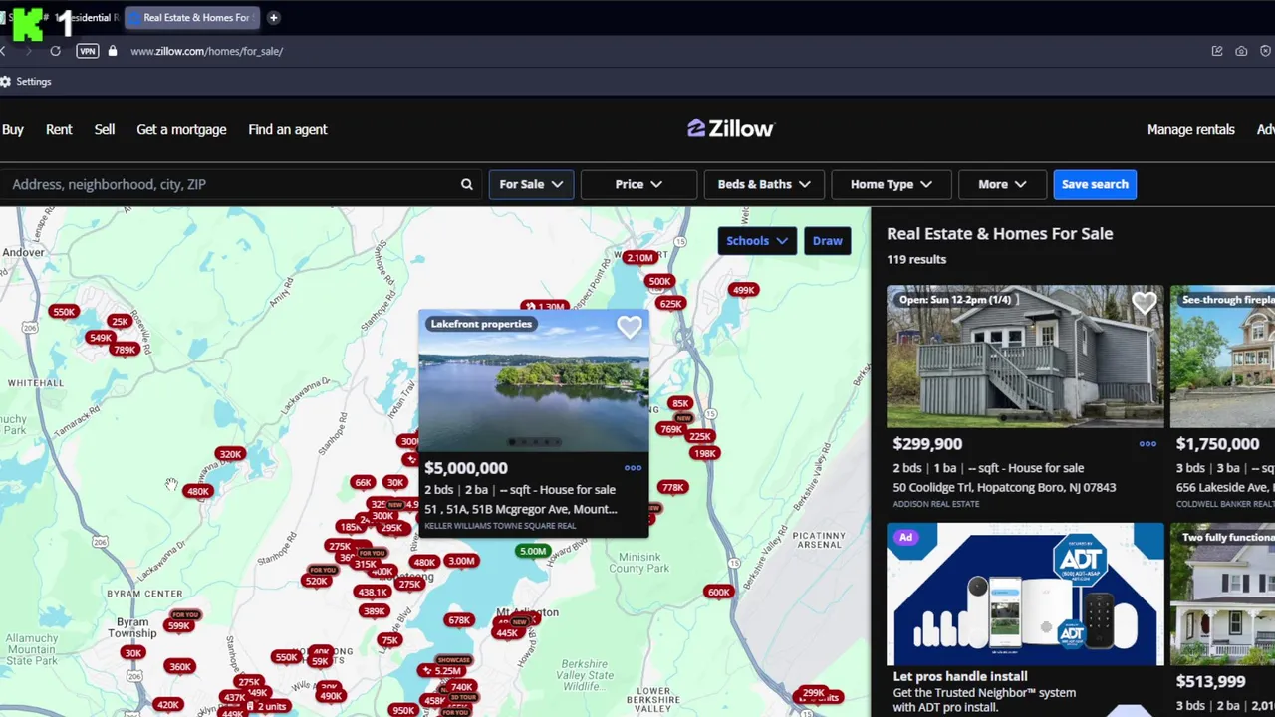
Task: Click the 600K map price marker
Action: coord(719,592)
